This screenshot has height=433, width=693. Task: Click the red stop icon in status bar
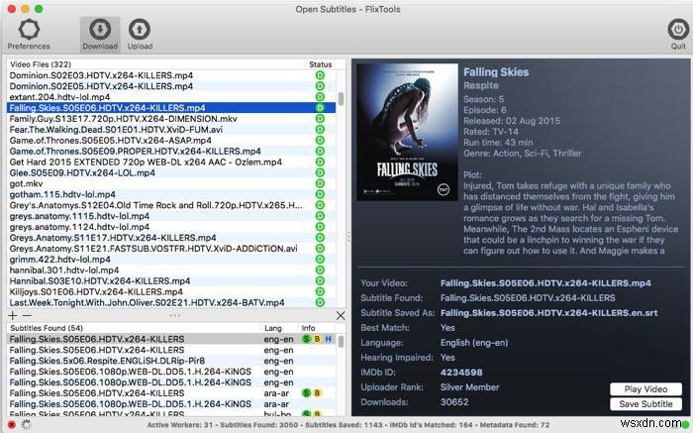(12, 425)
